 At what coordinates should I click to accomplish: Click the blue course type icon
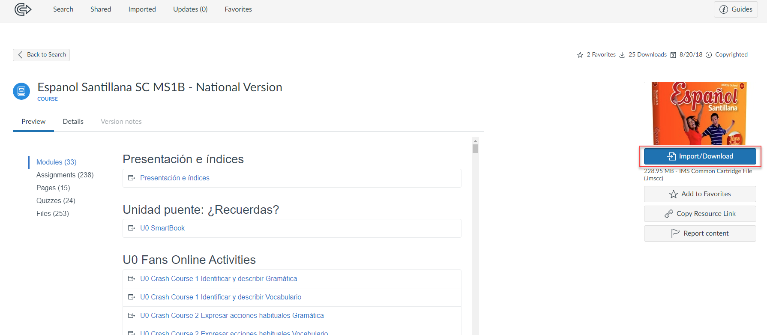coord(21,91)
